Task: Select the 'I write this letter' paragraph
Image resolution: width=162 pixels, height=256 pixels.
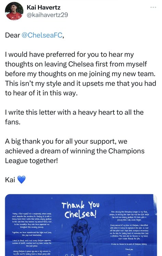Action: click(74, 117)
